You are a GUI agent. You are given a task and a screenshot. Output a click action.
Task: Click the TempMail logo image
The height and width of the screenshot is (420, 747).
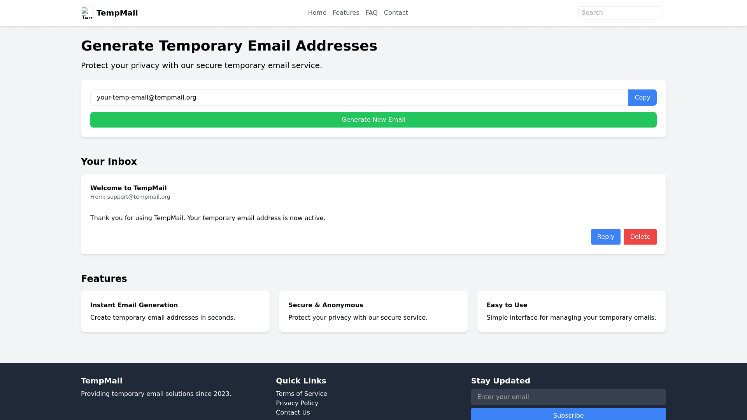pyautogui.click(x=87, y=13)
